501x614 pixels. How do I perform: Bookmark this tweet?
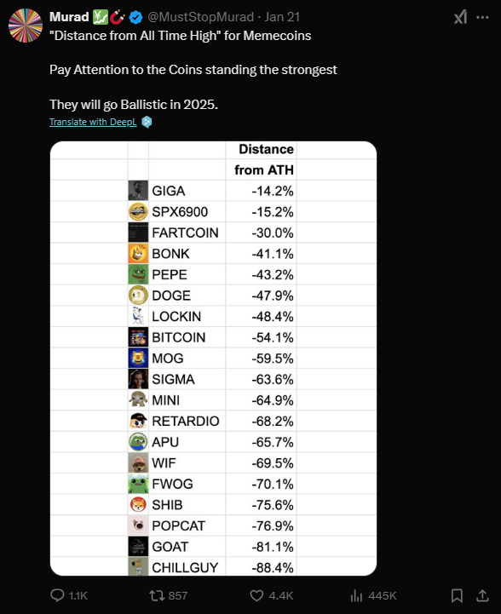(x=457, y=595)
